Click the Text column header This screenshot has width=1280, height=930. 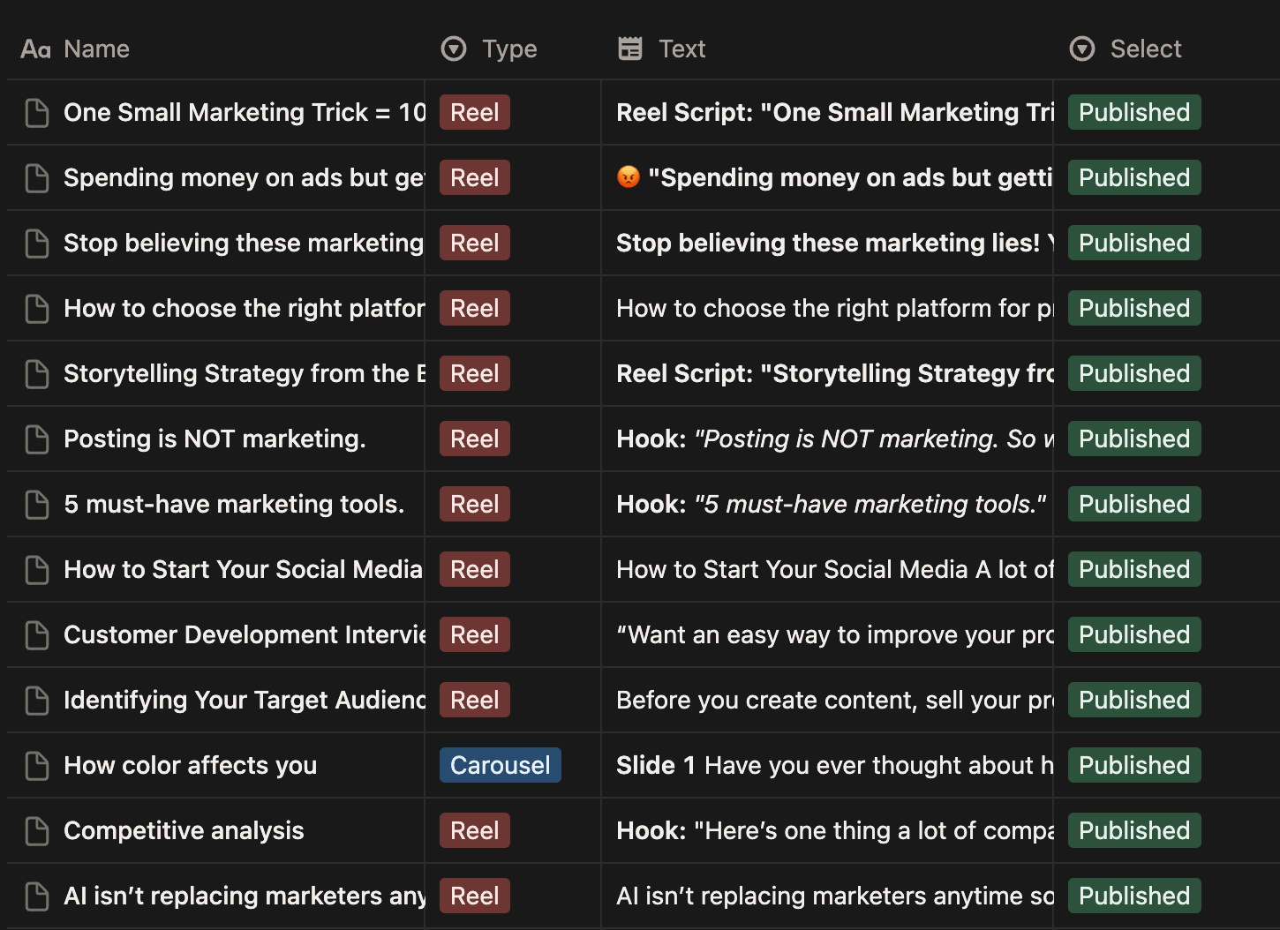coord(681,49)
